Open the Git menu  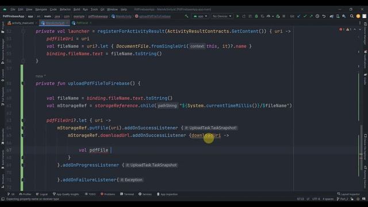click(102, 9)
